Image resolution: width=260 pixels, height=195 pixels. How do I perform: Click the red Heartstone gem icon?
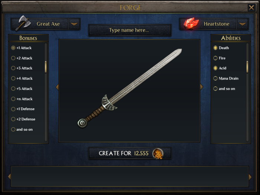(x=191, y=23)
